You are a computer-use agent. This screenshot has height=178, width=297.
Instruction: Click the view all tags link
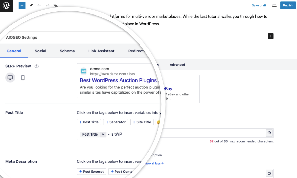[154, 164]
